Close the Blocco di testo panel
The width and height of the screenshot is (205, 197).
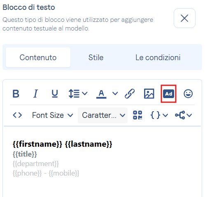[x=184, y=18]
